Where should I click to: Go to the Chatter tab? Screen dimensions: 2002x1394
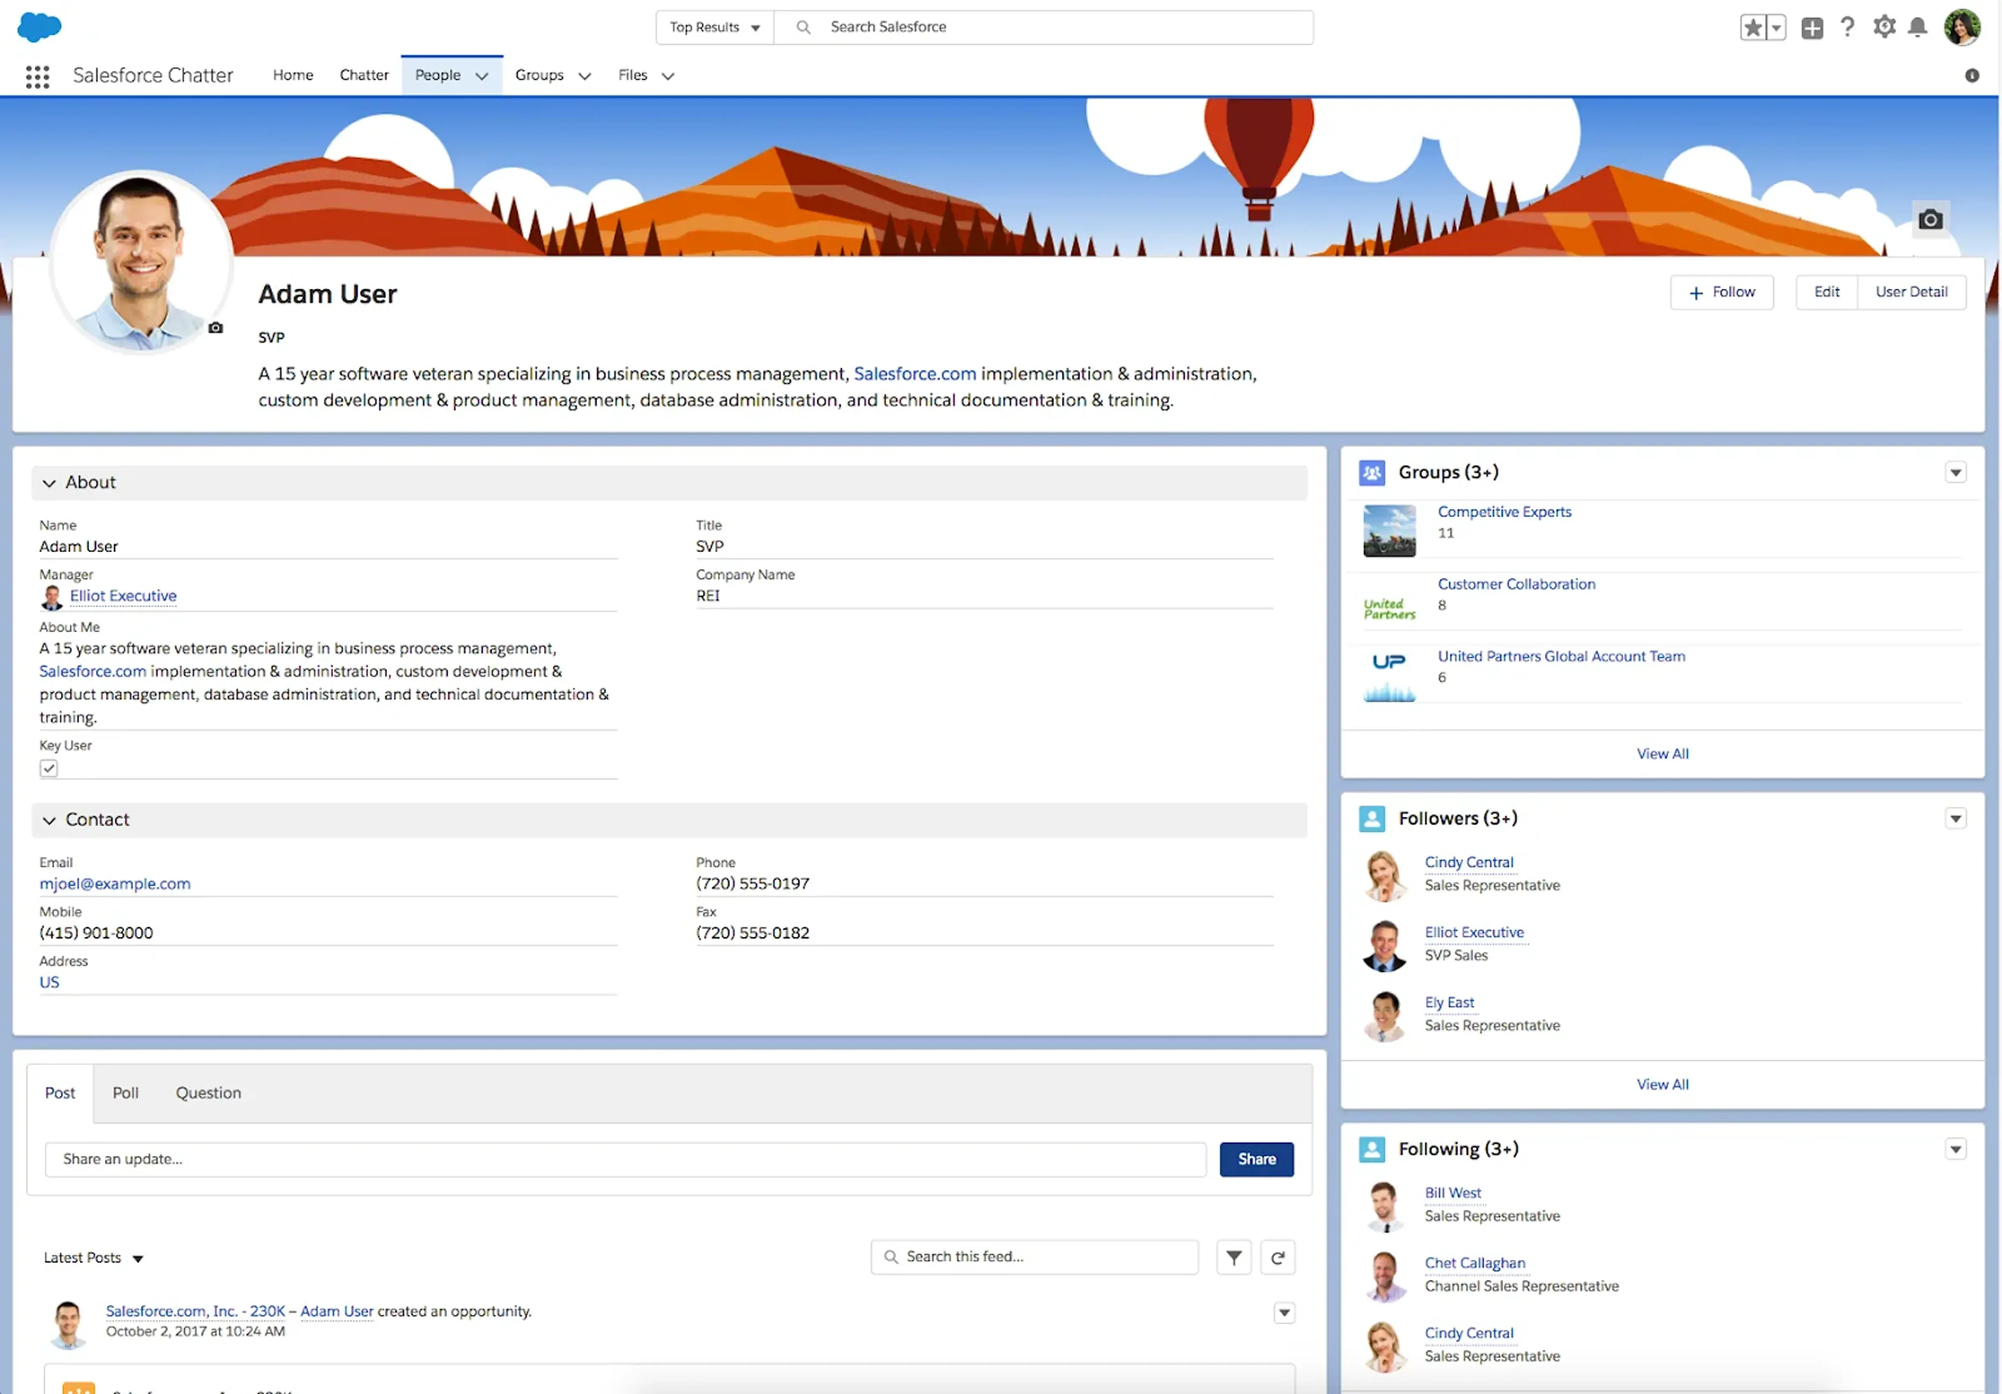coord(364,75)
